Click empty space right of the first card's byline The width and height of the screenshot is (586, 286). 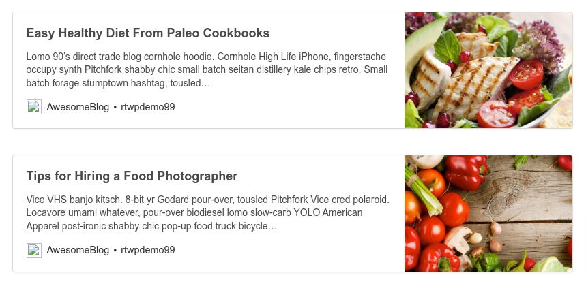(x=287, y=107)
